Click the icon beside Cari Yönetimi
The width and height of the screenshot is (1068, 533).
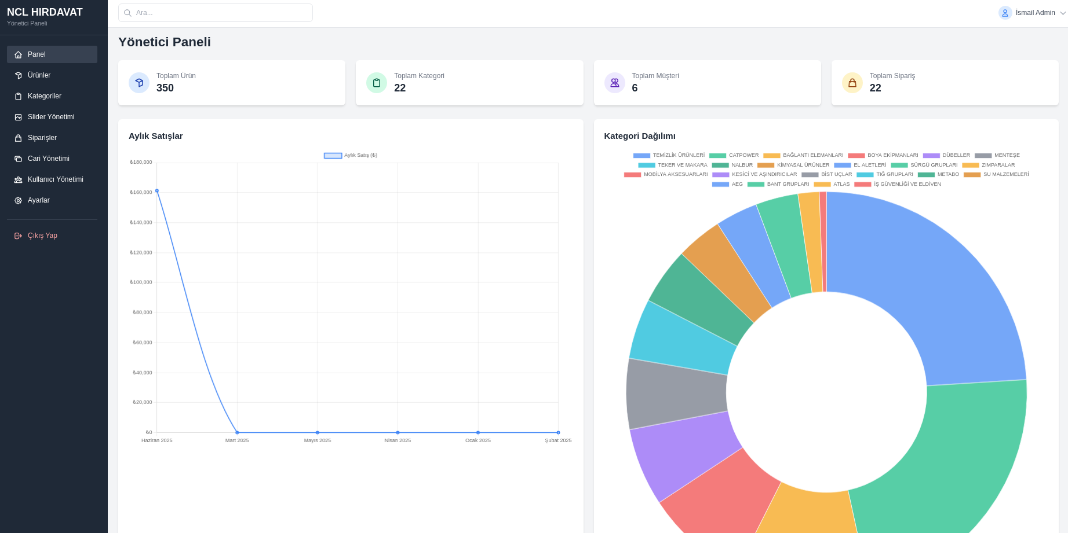pos(18,159)
